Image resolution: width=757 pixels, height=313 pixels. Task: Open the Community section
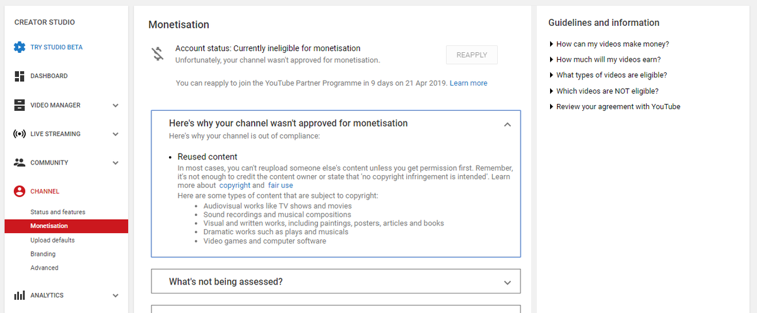(49, 162)
